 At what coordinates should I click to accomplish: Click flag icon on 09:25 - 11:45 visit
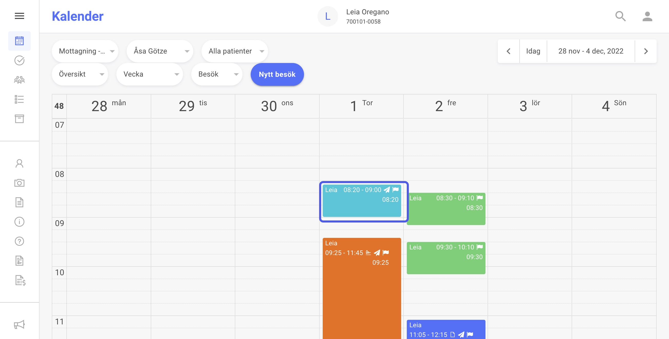[x=386, y=253]
